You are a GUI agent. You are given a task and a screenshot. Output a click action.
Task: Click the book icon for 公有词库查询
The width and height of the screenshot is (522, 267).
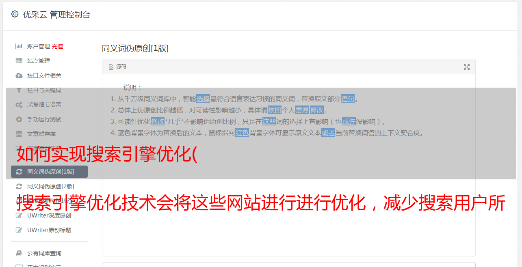tap(19, 253)
